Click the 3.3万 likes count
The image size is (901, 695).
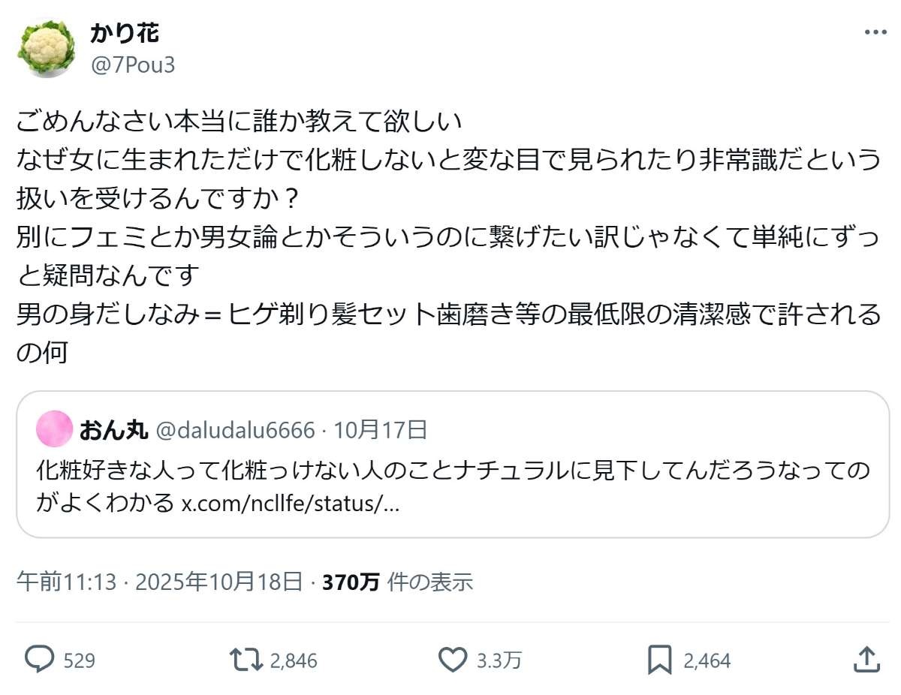499,660
